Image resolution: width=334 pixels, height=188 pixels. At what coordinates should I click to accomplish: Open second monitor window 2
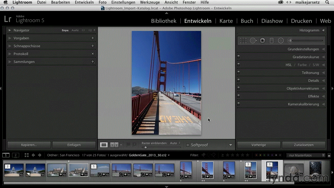[x=16, y=155]
